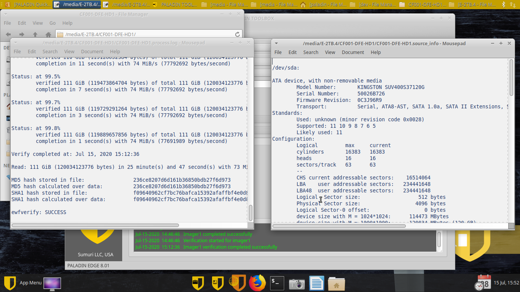Click the calendar clock panel icon
Image resolution: width=520 pixels, height=292 pixels.
(483, 283)
